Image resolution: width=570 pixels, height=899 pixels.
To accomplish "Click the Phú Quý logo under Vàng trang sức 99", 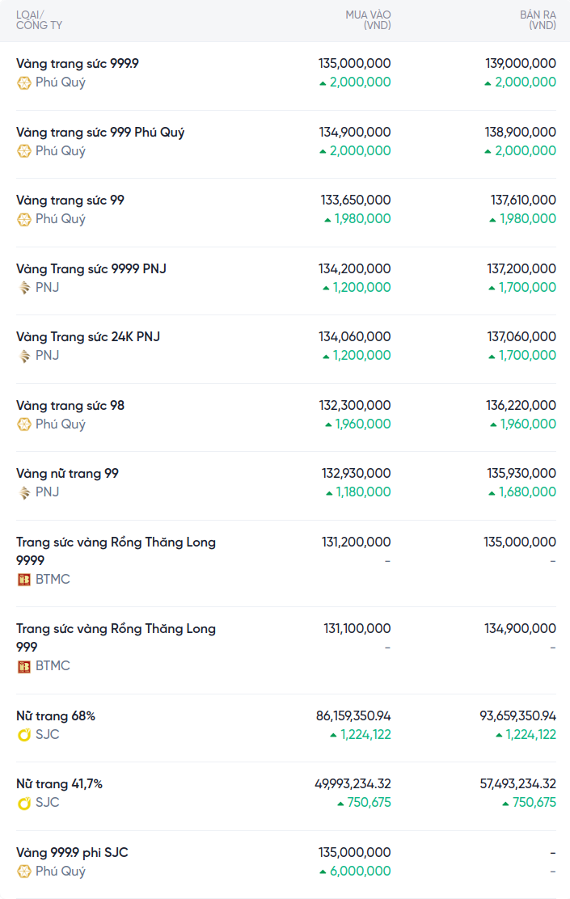I will (24, 219).
